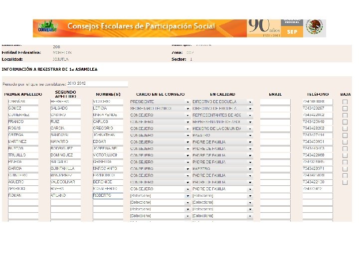Focus the email field in ROMAN row
The width and height of the screenshot is (359, 269).
click(x=275, y=196)
